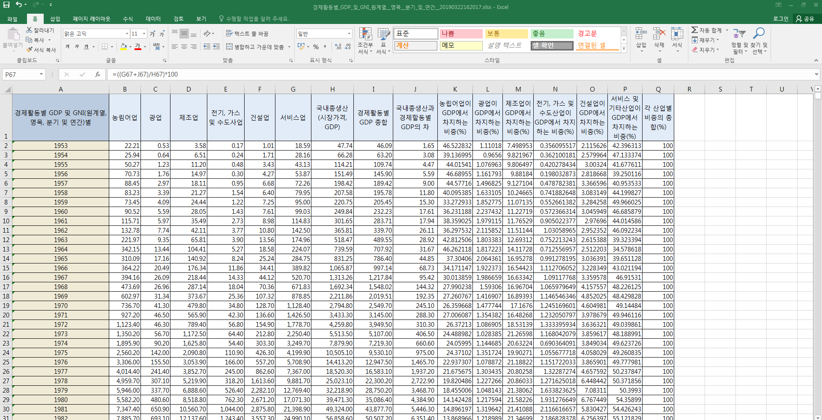This screenshot has height=420, width=822.
Task: Click the AutoSum (자동 합계) sigma icon
Action: 695,30
